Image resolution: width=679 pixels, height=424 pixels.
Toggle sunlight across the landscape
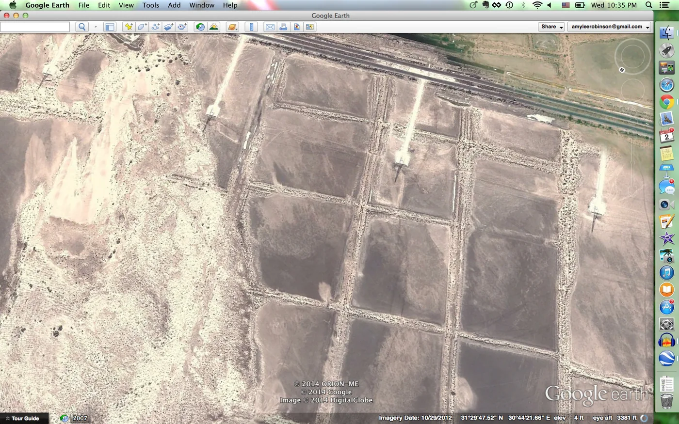pyautogui.click(x=214, y=27)
